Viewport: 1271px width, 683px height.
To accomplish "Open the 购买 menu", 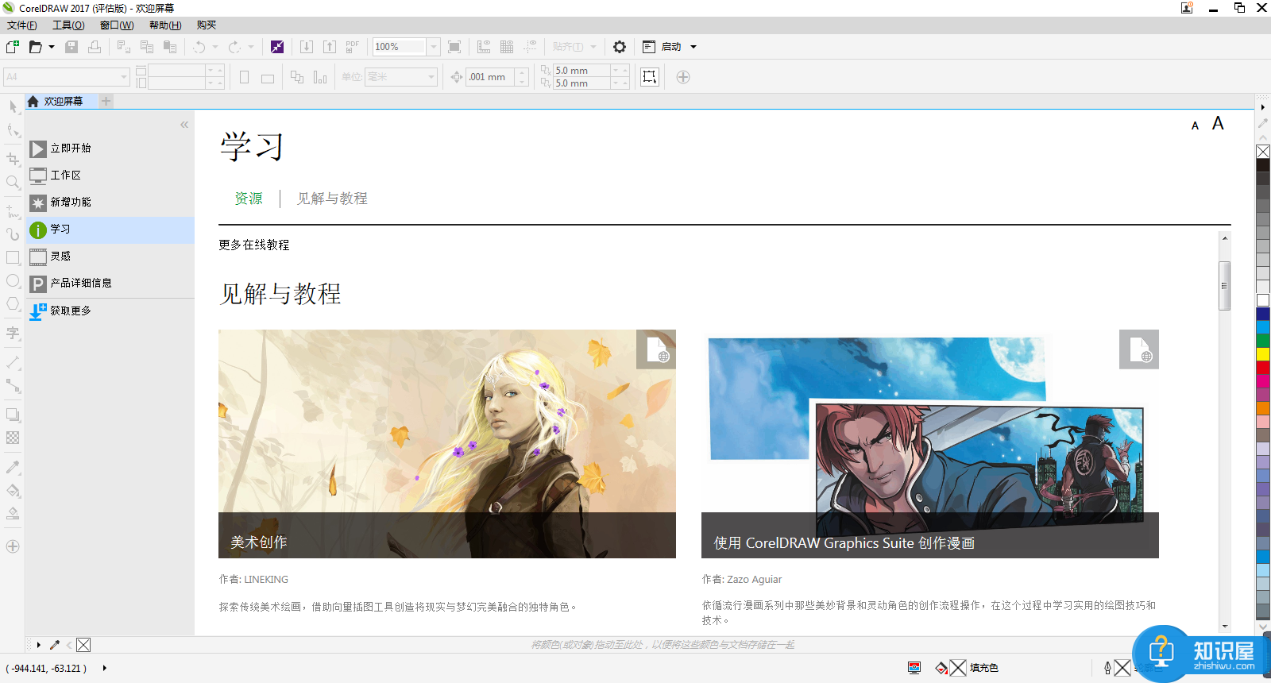I will click(207, 25).
